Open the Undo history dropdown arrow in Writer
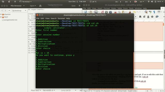Screen dimensions: 165x92 [137, 12]
